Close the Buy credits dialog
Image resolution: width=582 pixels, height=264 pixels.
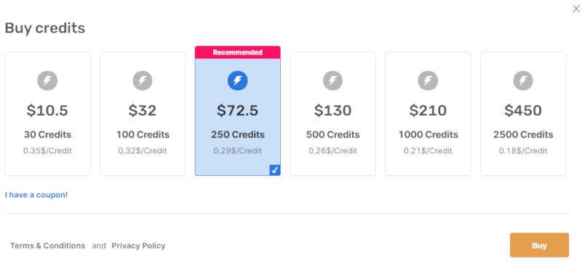[x=576, y=9]
